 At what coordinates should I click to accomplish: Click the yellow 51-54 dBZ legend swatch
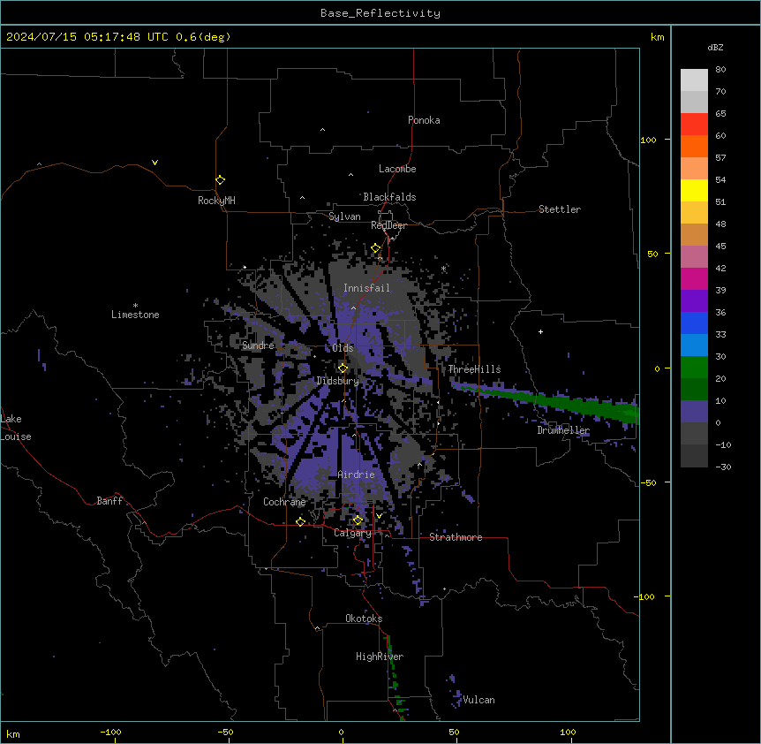click(x=694, y=191)
